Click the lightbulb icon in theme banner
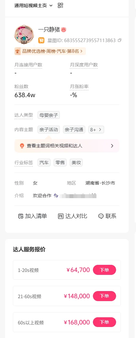Screen dimensions: 136x338 (22, 146)
